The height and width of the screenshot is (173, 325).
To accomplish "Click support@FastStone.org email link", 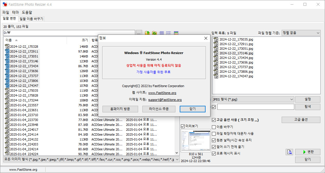I will 165,100.
